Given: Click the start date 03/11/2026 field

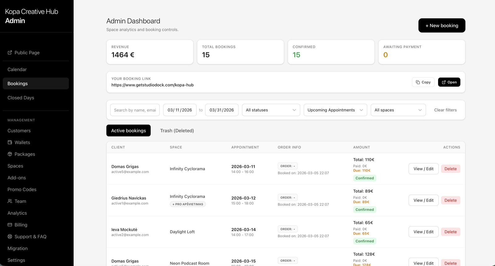Looking at the screenshot, I should pyautogui.click(x=179, y=110).
